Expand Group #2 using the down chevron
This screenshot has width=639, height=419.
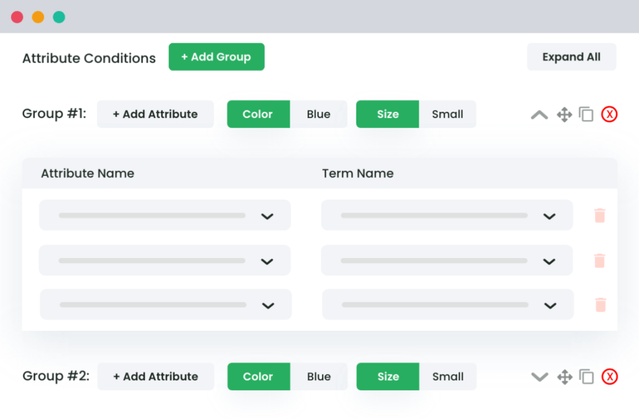click(540, 377)
